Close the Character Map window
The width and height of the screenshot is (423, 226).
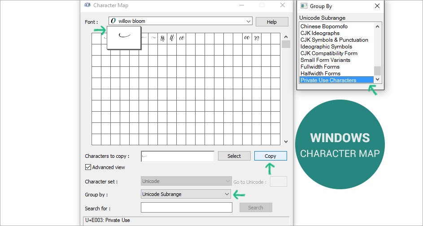(x=283, y=5)
